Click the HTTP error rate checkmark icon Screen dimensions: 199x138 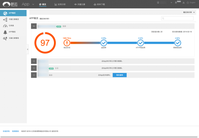click(141, 43)
